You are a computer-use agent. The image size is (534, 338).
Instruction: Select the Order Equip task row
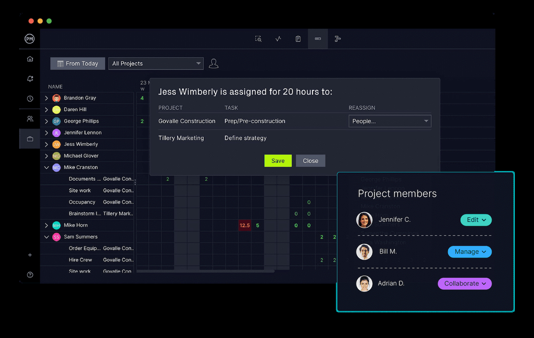(87, 248)
